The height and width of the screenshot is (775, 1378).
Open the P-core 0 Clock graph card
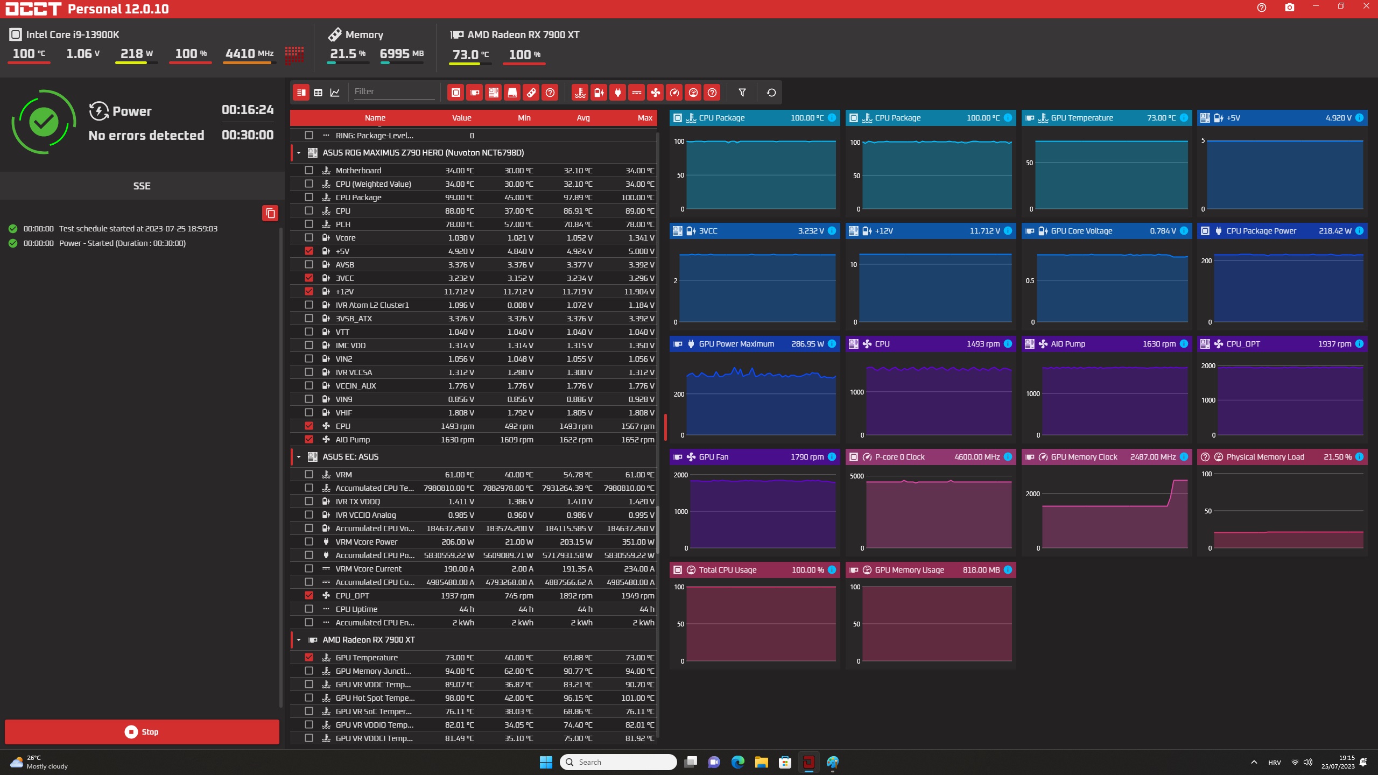pos(931,503)
